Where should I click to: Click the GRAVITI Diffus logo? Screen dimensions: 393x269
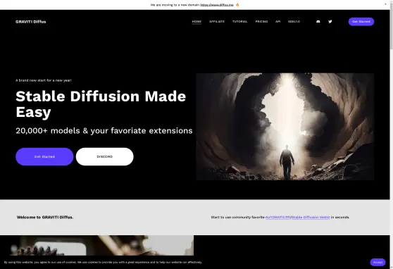coord(30,22)
